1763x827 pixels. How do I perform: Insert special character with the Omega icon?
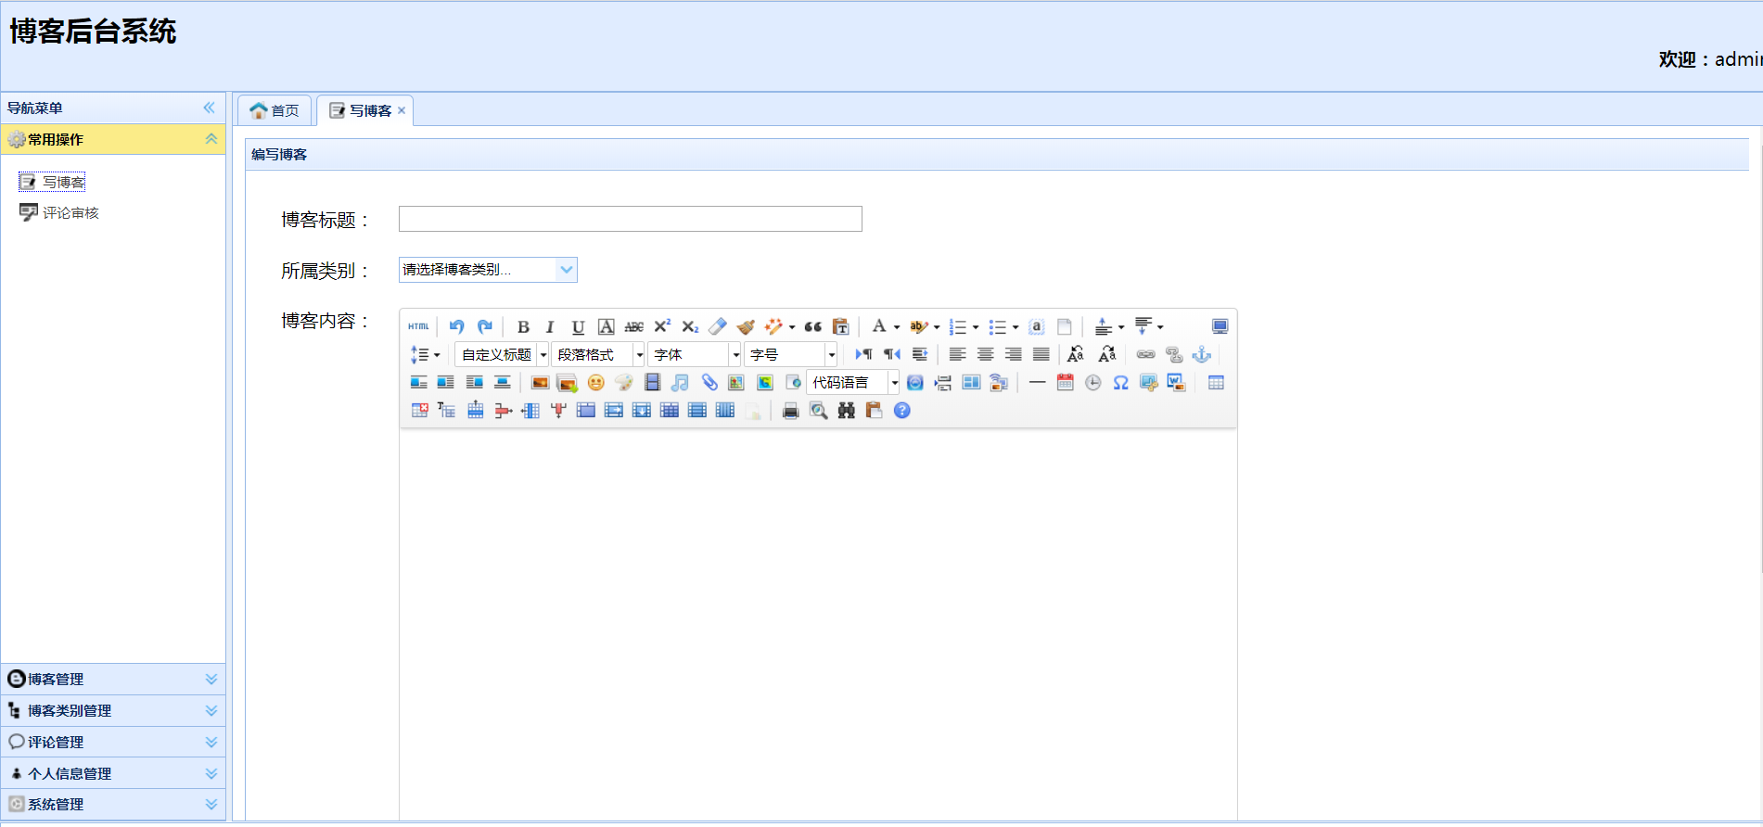(x=1120, y=383)
